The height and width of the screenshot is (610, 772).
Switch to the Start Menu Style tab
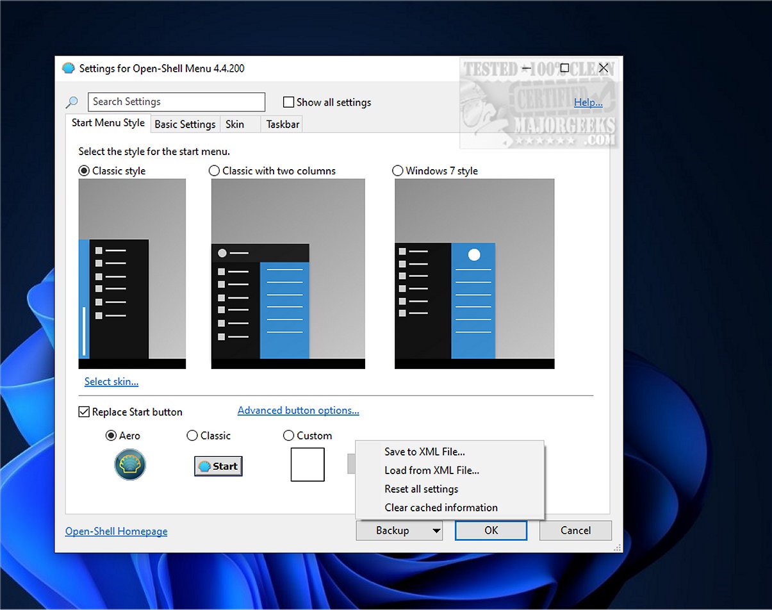[108, 123]
